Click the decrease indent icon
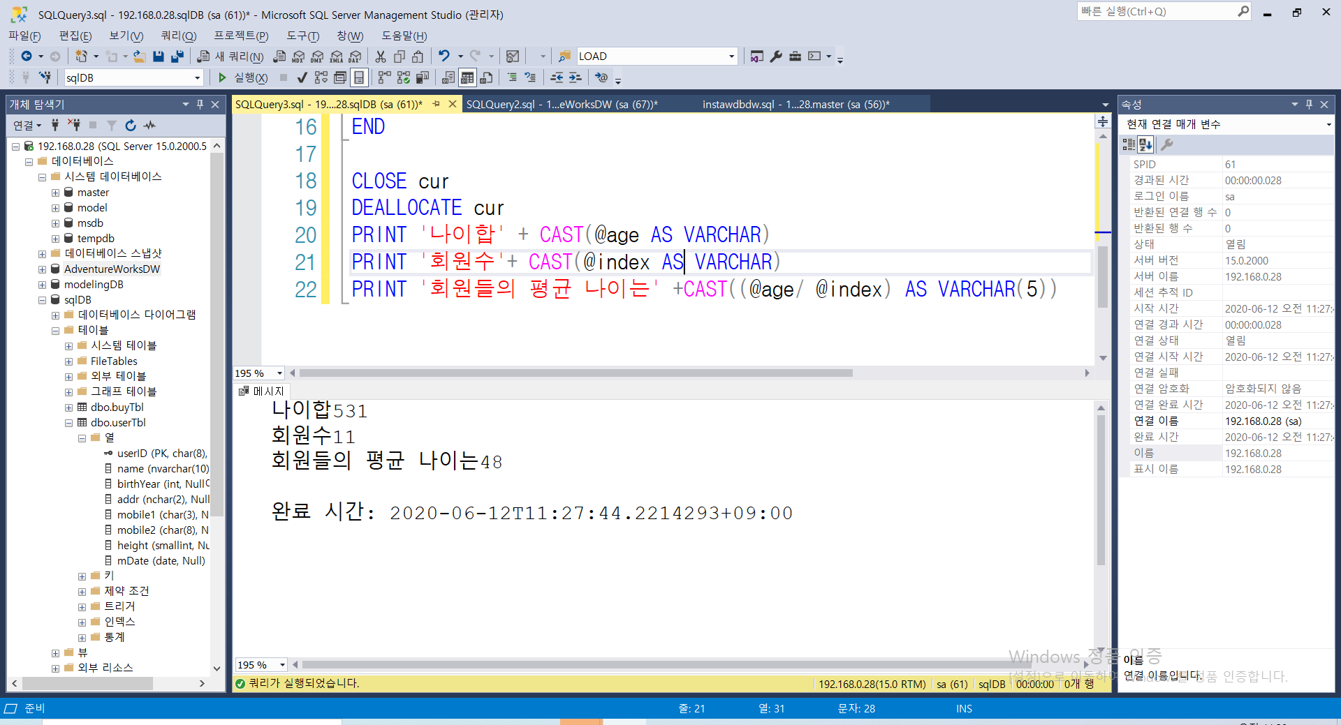Image resolution: width=1341 pixels, height=725 pixels. click(x=557, y=77)
